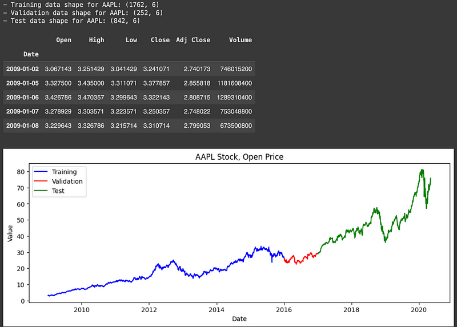Image resolution: width=457 pixels, height=327 pixels.
Task: Click the 2010 x-axis tick label
Action: pos(82,310)
